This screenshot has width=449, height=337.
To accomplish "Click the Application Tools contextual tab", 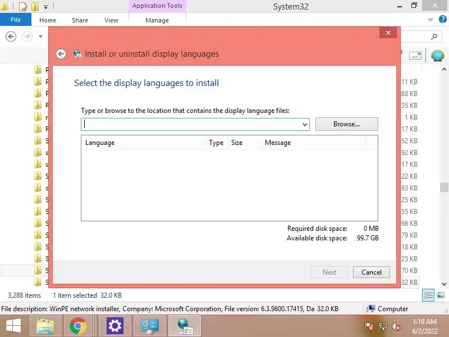I will tap(157, 6).
